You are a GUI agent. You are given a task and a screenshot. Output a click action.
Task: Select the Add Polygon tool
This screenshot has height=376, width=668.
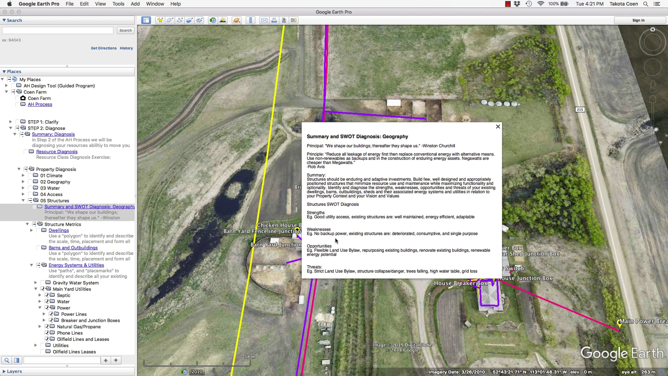coord(170,20)
